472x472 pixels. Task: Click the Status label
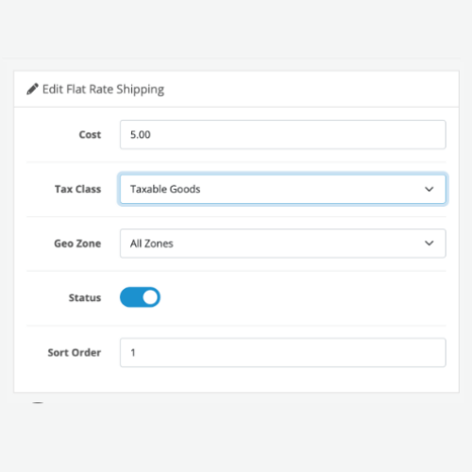pyautogui.click(x=85, y=297)
